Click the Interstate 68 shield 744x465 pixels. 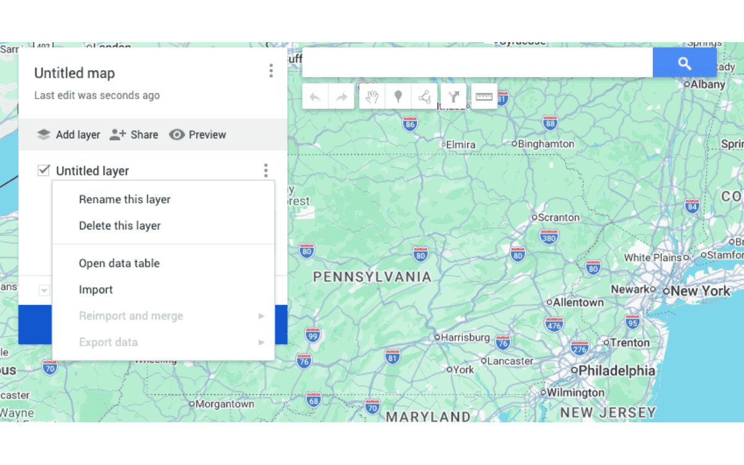click(313, 400)
